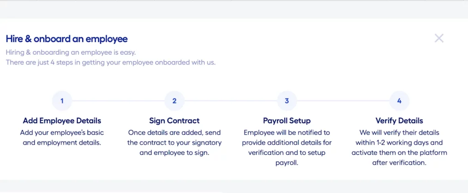Select the Sign Contract heading
468x193 pixels.
[174, 120]
